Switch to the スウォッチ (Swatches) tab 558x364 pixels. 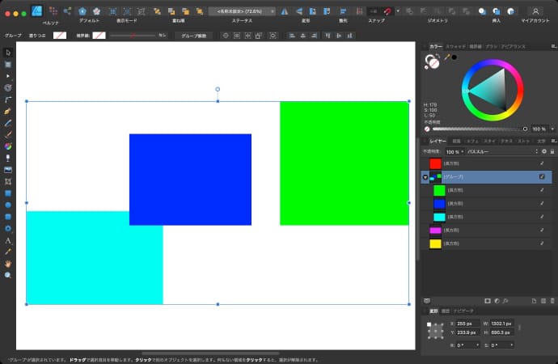(457, 47)
